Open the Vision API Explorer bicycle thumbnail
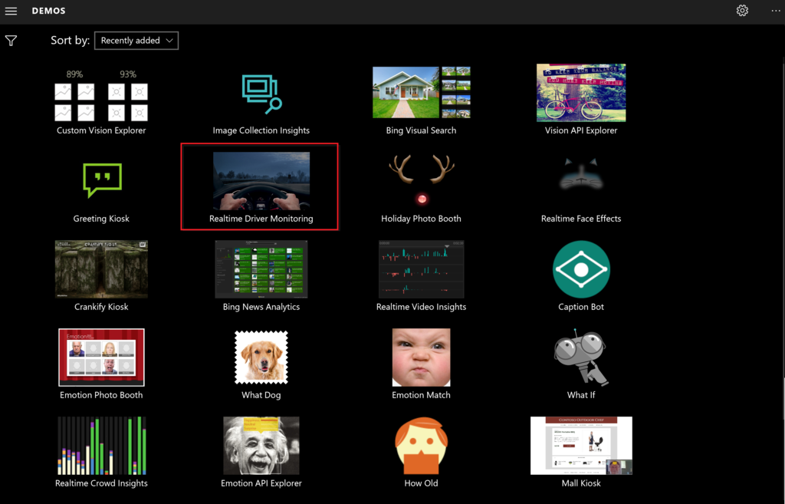 (581, 93)
